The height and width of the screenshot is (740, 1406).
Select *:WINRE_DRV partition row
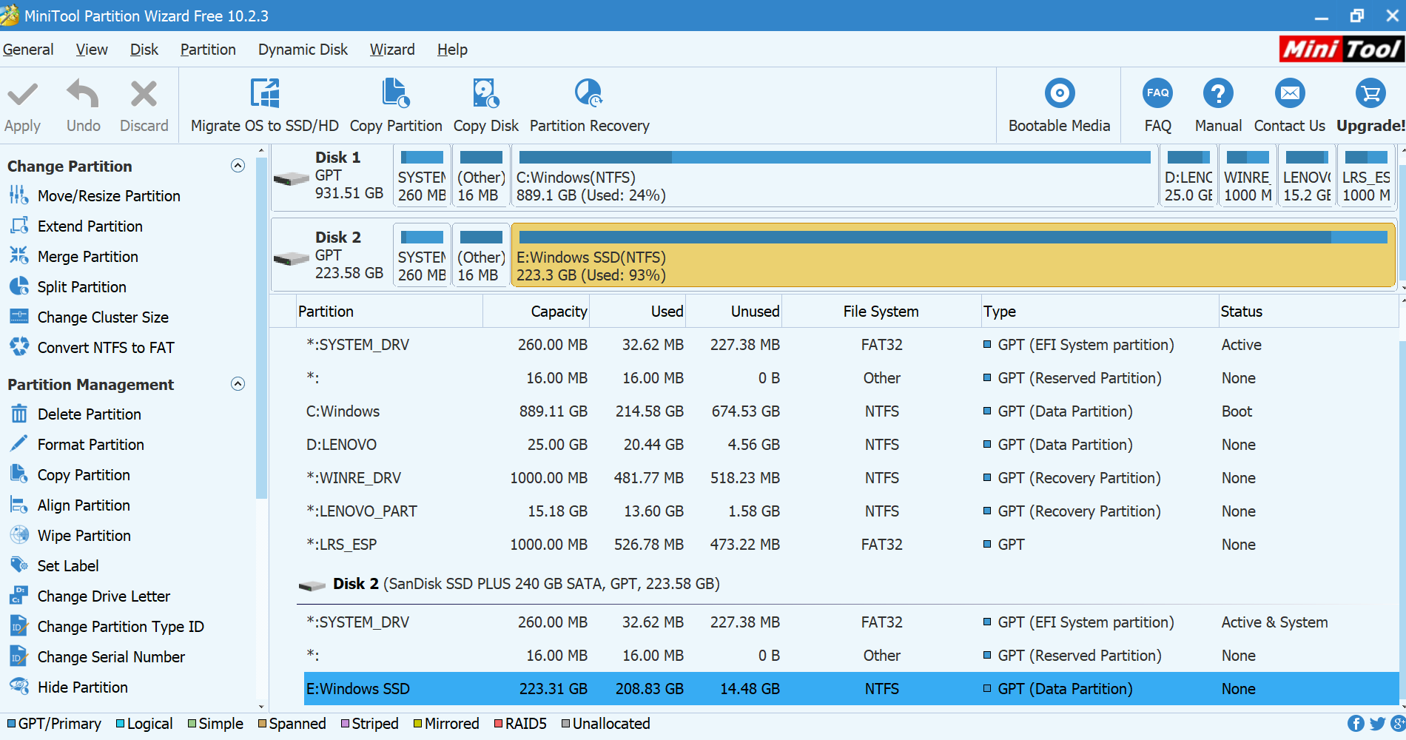(x=851, y=478)
